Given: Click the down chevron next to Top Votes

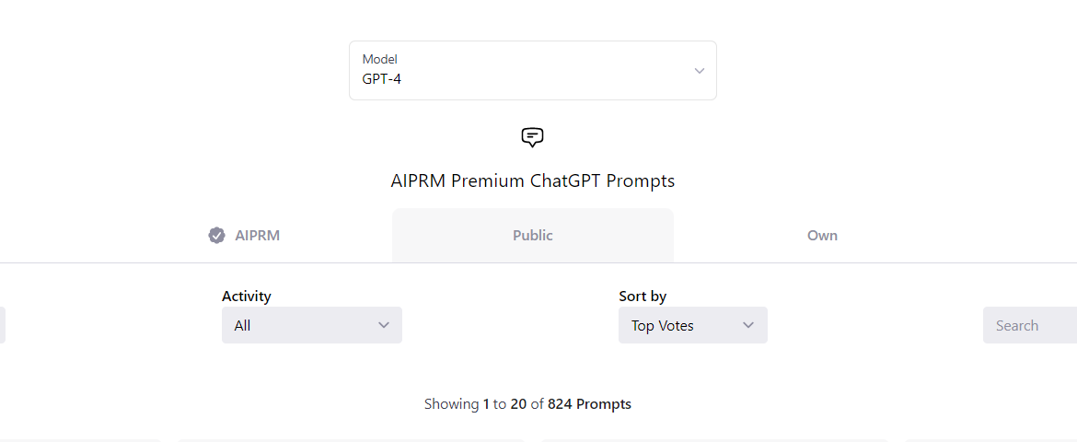Looking at the screenshot, I should click(748, 325).
